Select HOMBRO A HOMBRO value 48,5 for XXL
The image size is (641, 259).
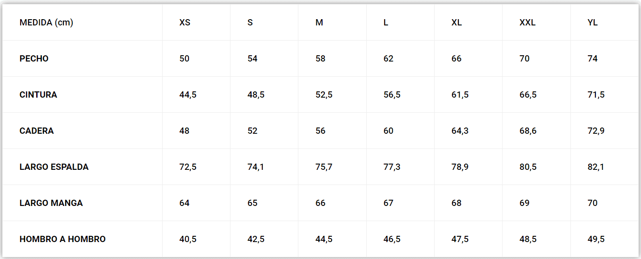[528, 239]
